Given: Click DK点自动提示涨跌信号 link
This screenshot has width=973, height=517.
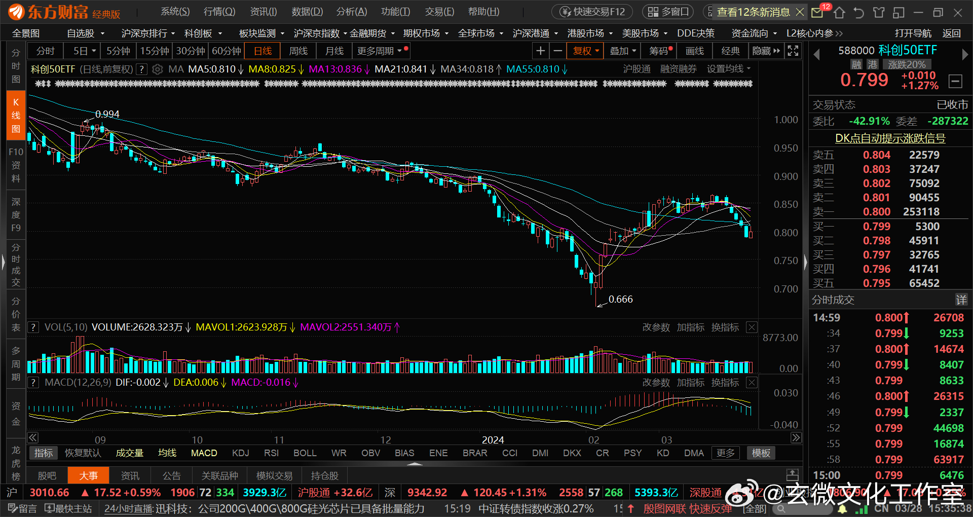Looking at the screenshot, I should click(x=890, y=138).
